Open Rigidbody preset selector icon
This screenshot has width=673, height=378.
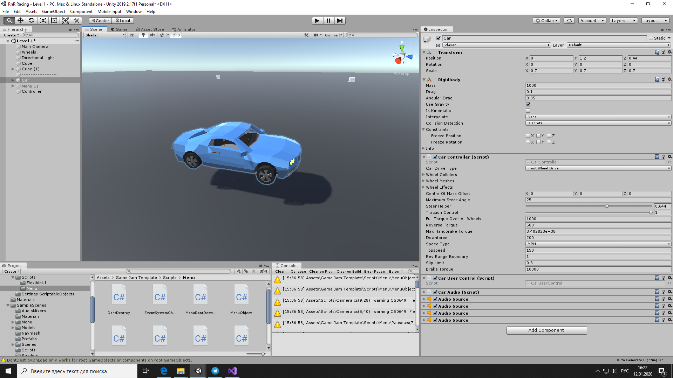[664, 79]
